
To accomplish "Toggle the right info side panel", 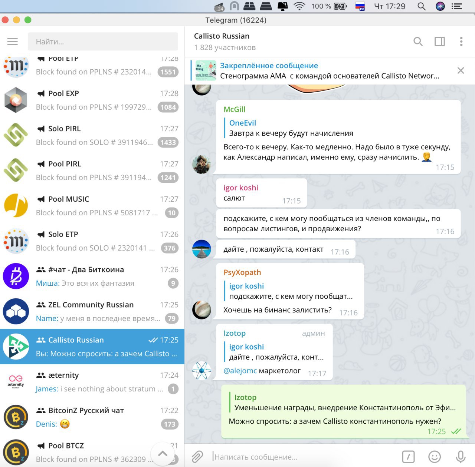I will coord(440,42).
